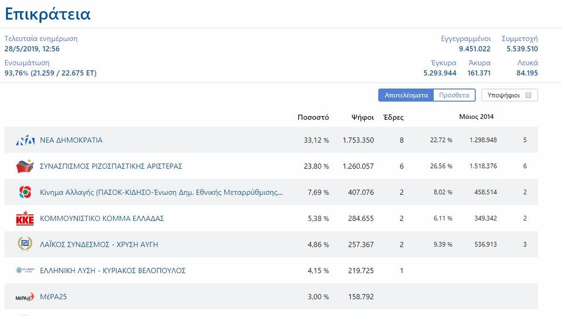Click the 2014 vote count 1.518.376
This screenshot has width=562, height=316.
point(483,166)
